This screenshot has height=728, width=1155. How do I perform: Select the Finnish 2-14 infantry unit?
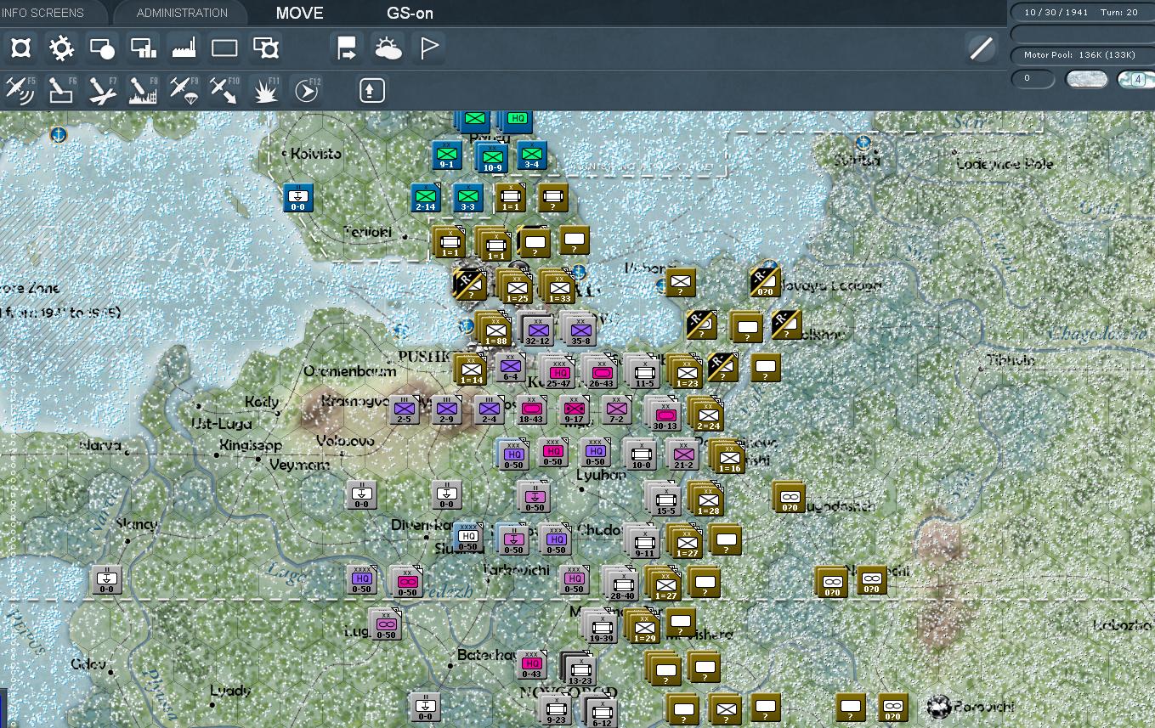[x=426, y=198]
